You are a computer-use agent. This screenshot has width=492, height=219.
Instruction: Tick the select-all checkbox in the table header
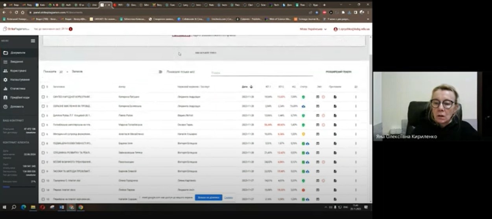tap(43, 86)
